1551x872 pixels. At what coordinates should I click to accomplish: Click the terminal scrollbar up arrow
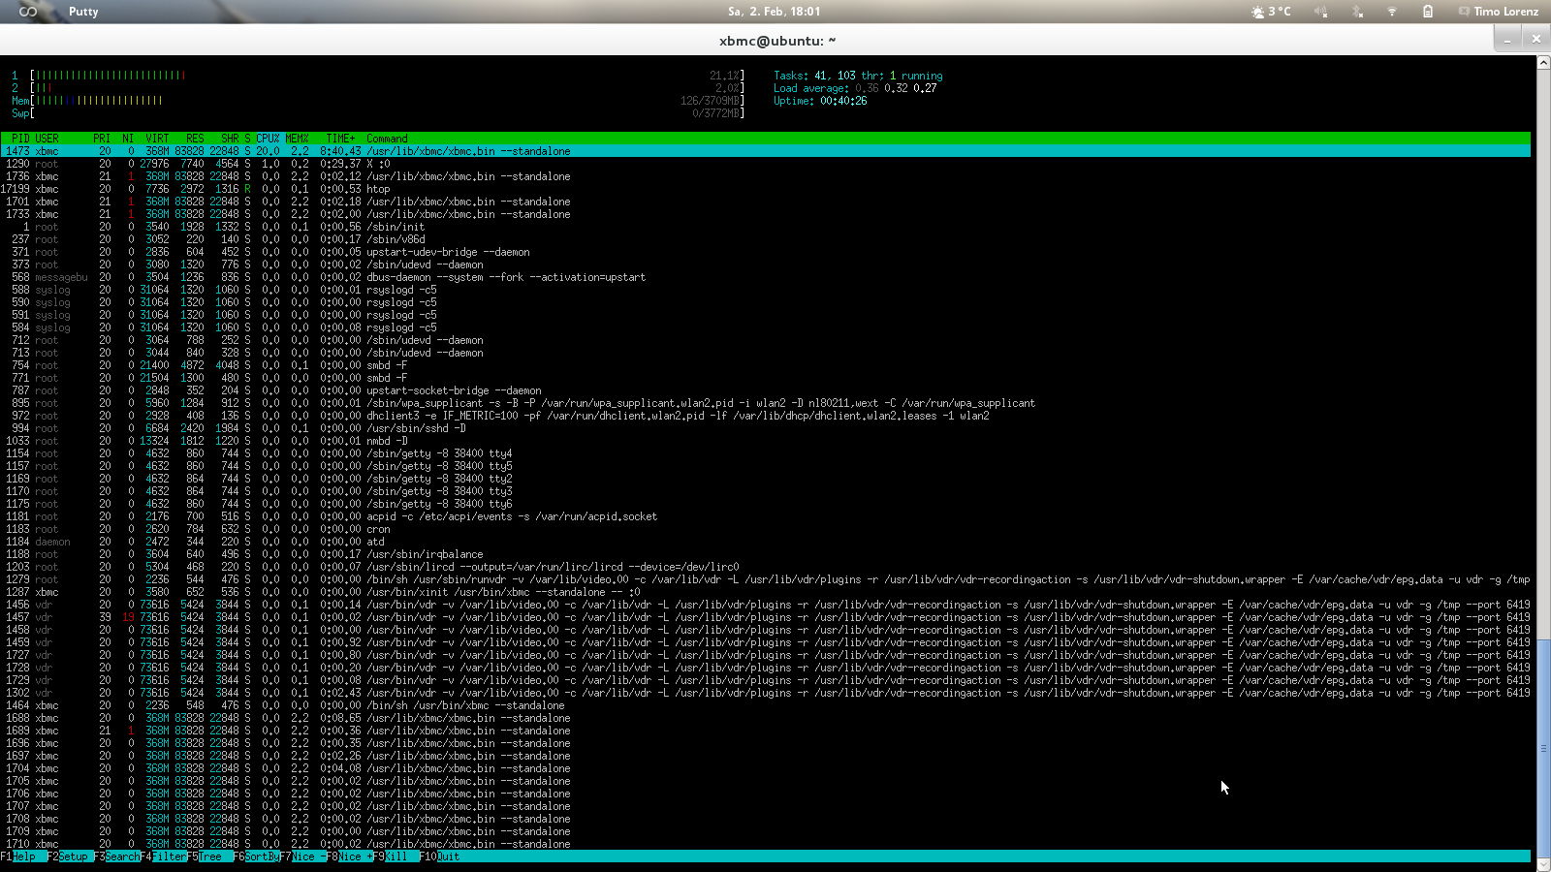click(1543, 63)
